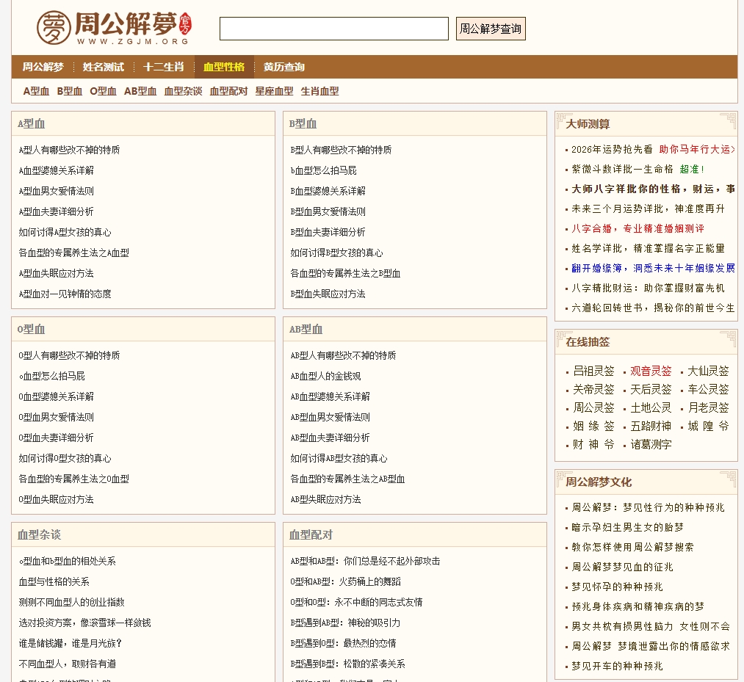Viewport: 744px width, 682px height.
Task: Open the 黄历查询 navigation item
Action: (x=283, y=67)
